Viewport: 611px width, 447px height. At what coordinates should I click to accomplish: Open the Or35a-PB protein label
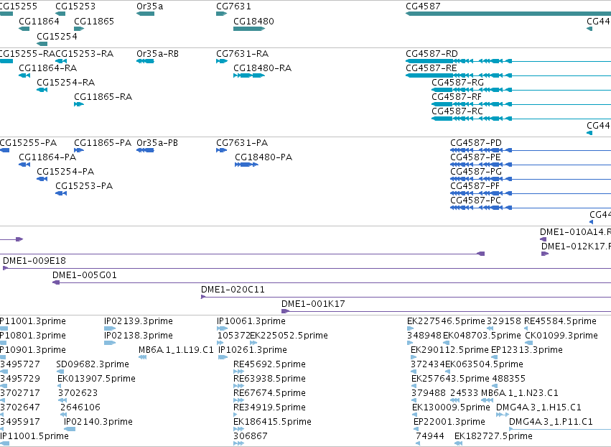point(157,143)
